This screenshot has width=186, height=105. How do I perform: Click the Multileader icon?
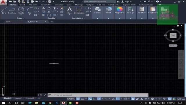point(87,12)
